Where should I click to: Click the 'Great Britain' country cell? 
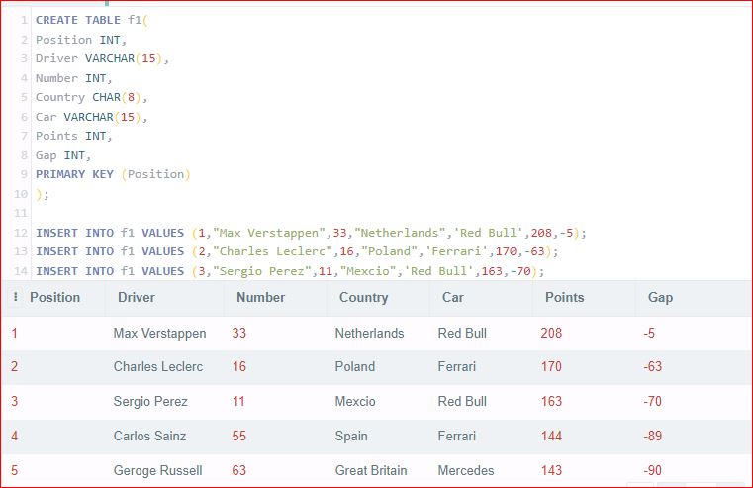pyautogui.click(x=371, y=470)
